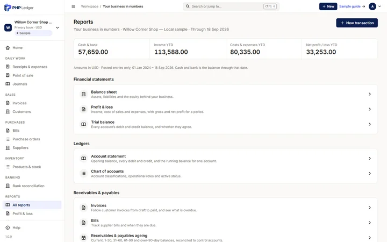
Task: Click the All reports book icon
Action: click(x=8, y=205)
